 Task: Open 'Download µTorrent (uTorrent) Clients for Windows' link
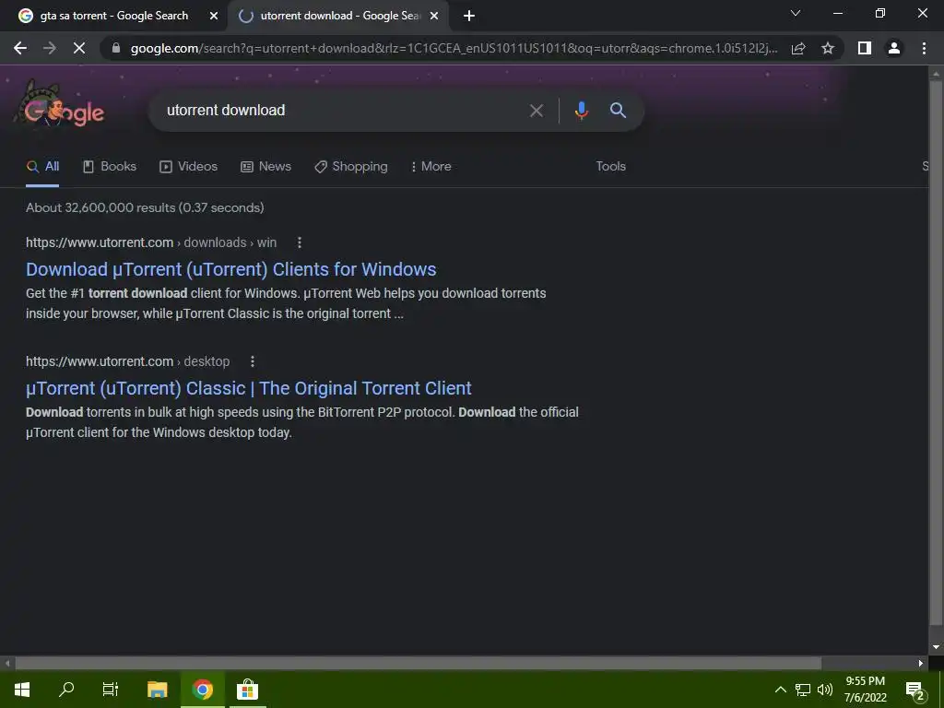[x=231, y=269]
